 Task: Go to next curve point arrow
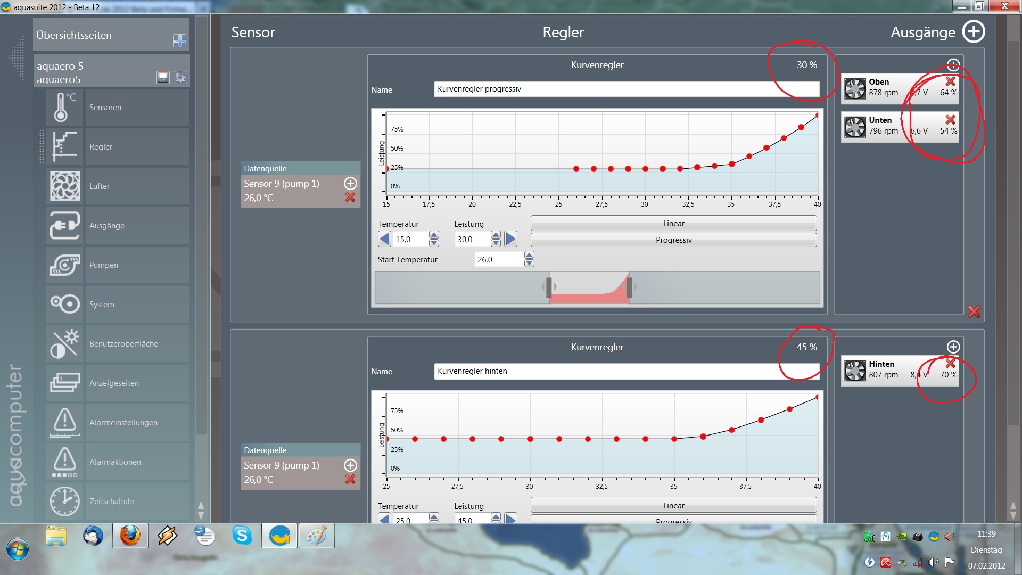coord(510,239)
